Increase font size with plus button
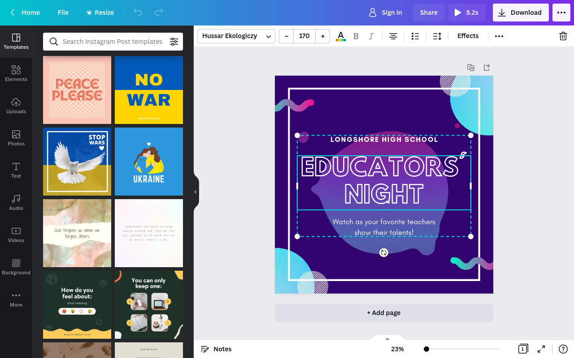 322,36
